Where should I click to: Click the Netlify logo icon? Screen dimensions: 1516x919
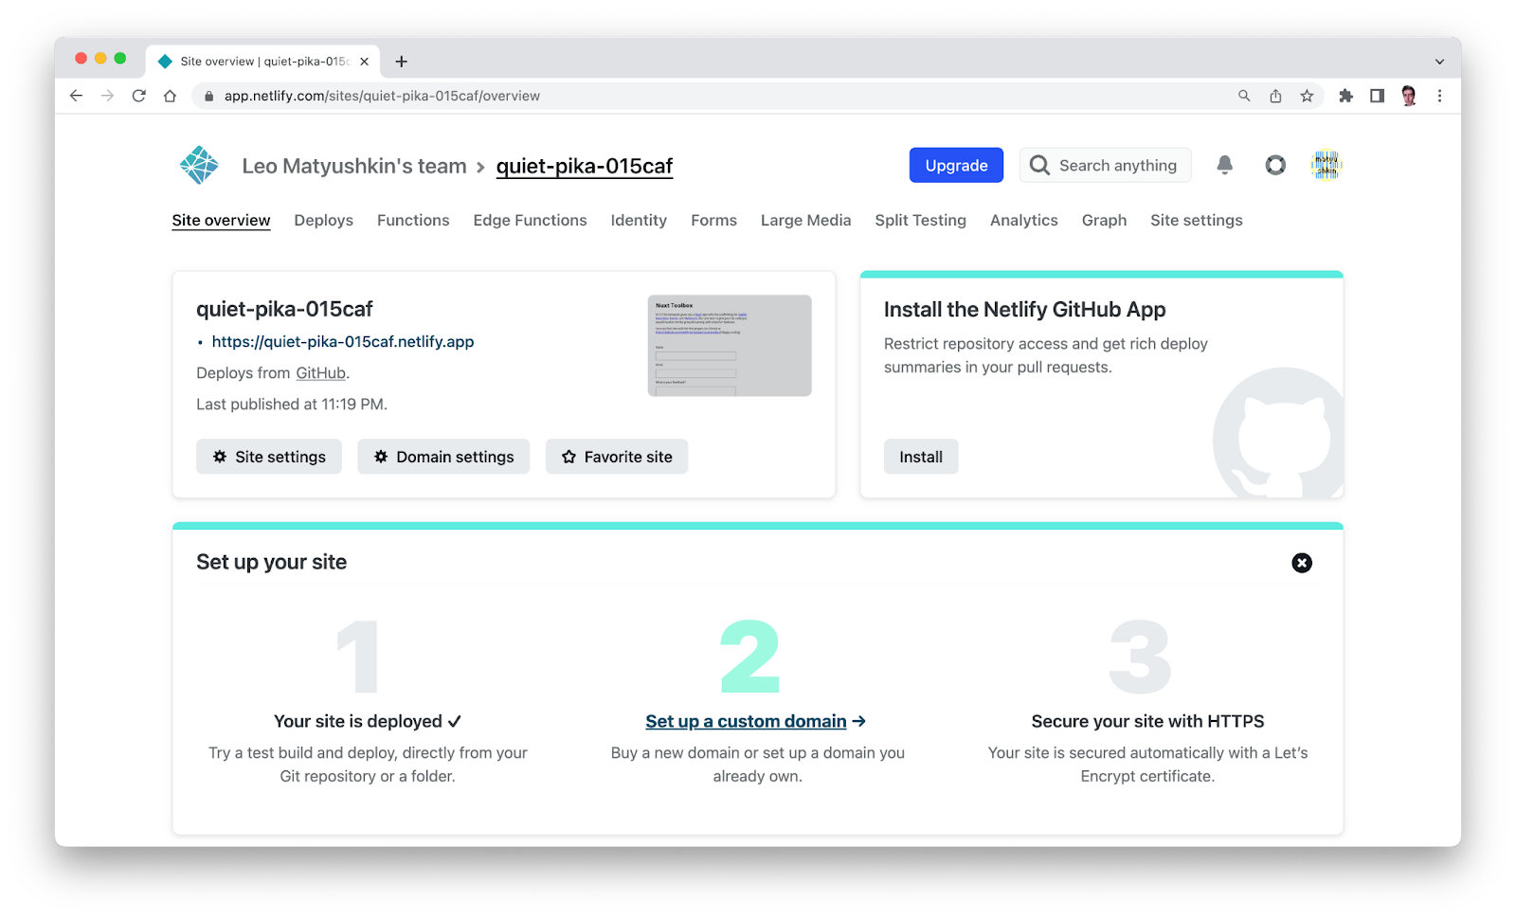[x=199, y=166]
